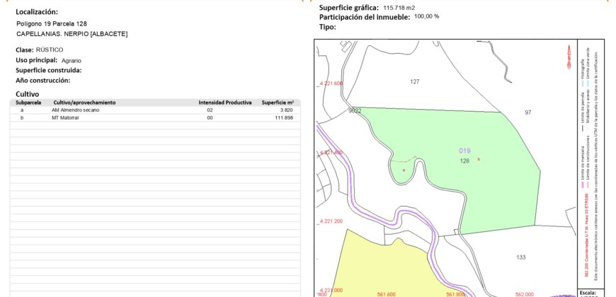Click intensity value '00' in row b

click(210, 117)
